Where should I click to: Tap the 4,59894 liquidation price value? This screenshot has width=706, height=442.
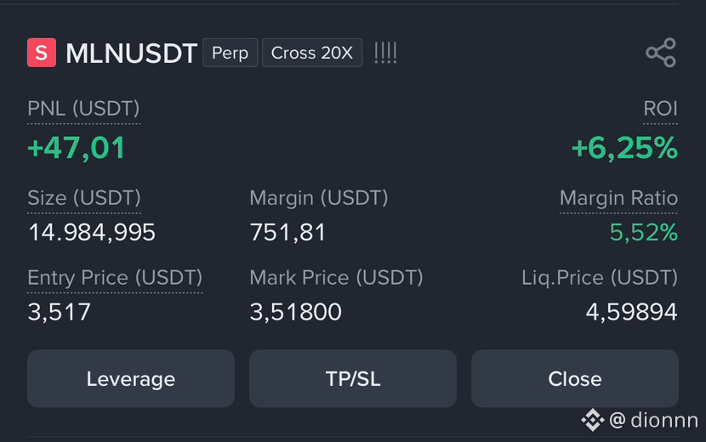tap(631, 312)
